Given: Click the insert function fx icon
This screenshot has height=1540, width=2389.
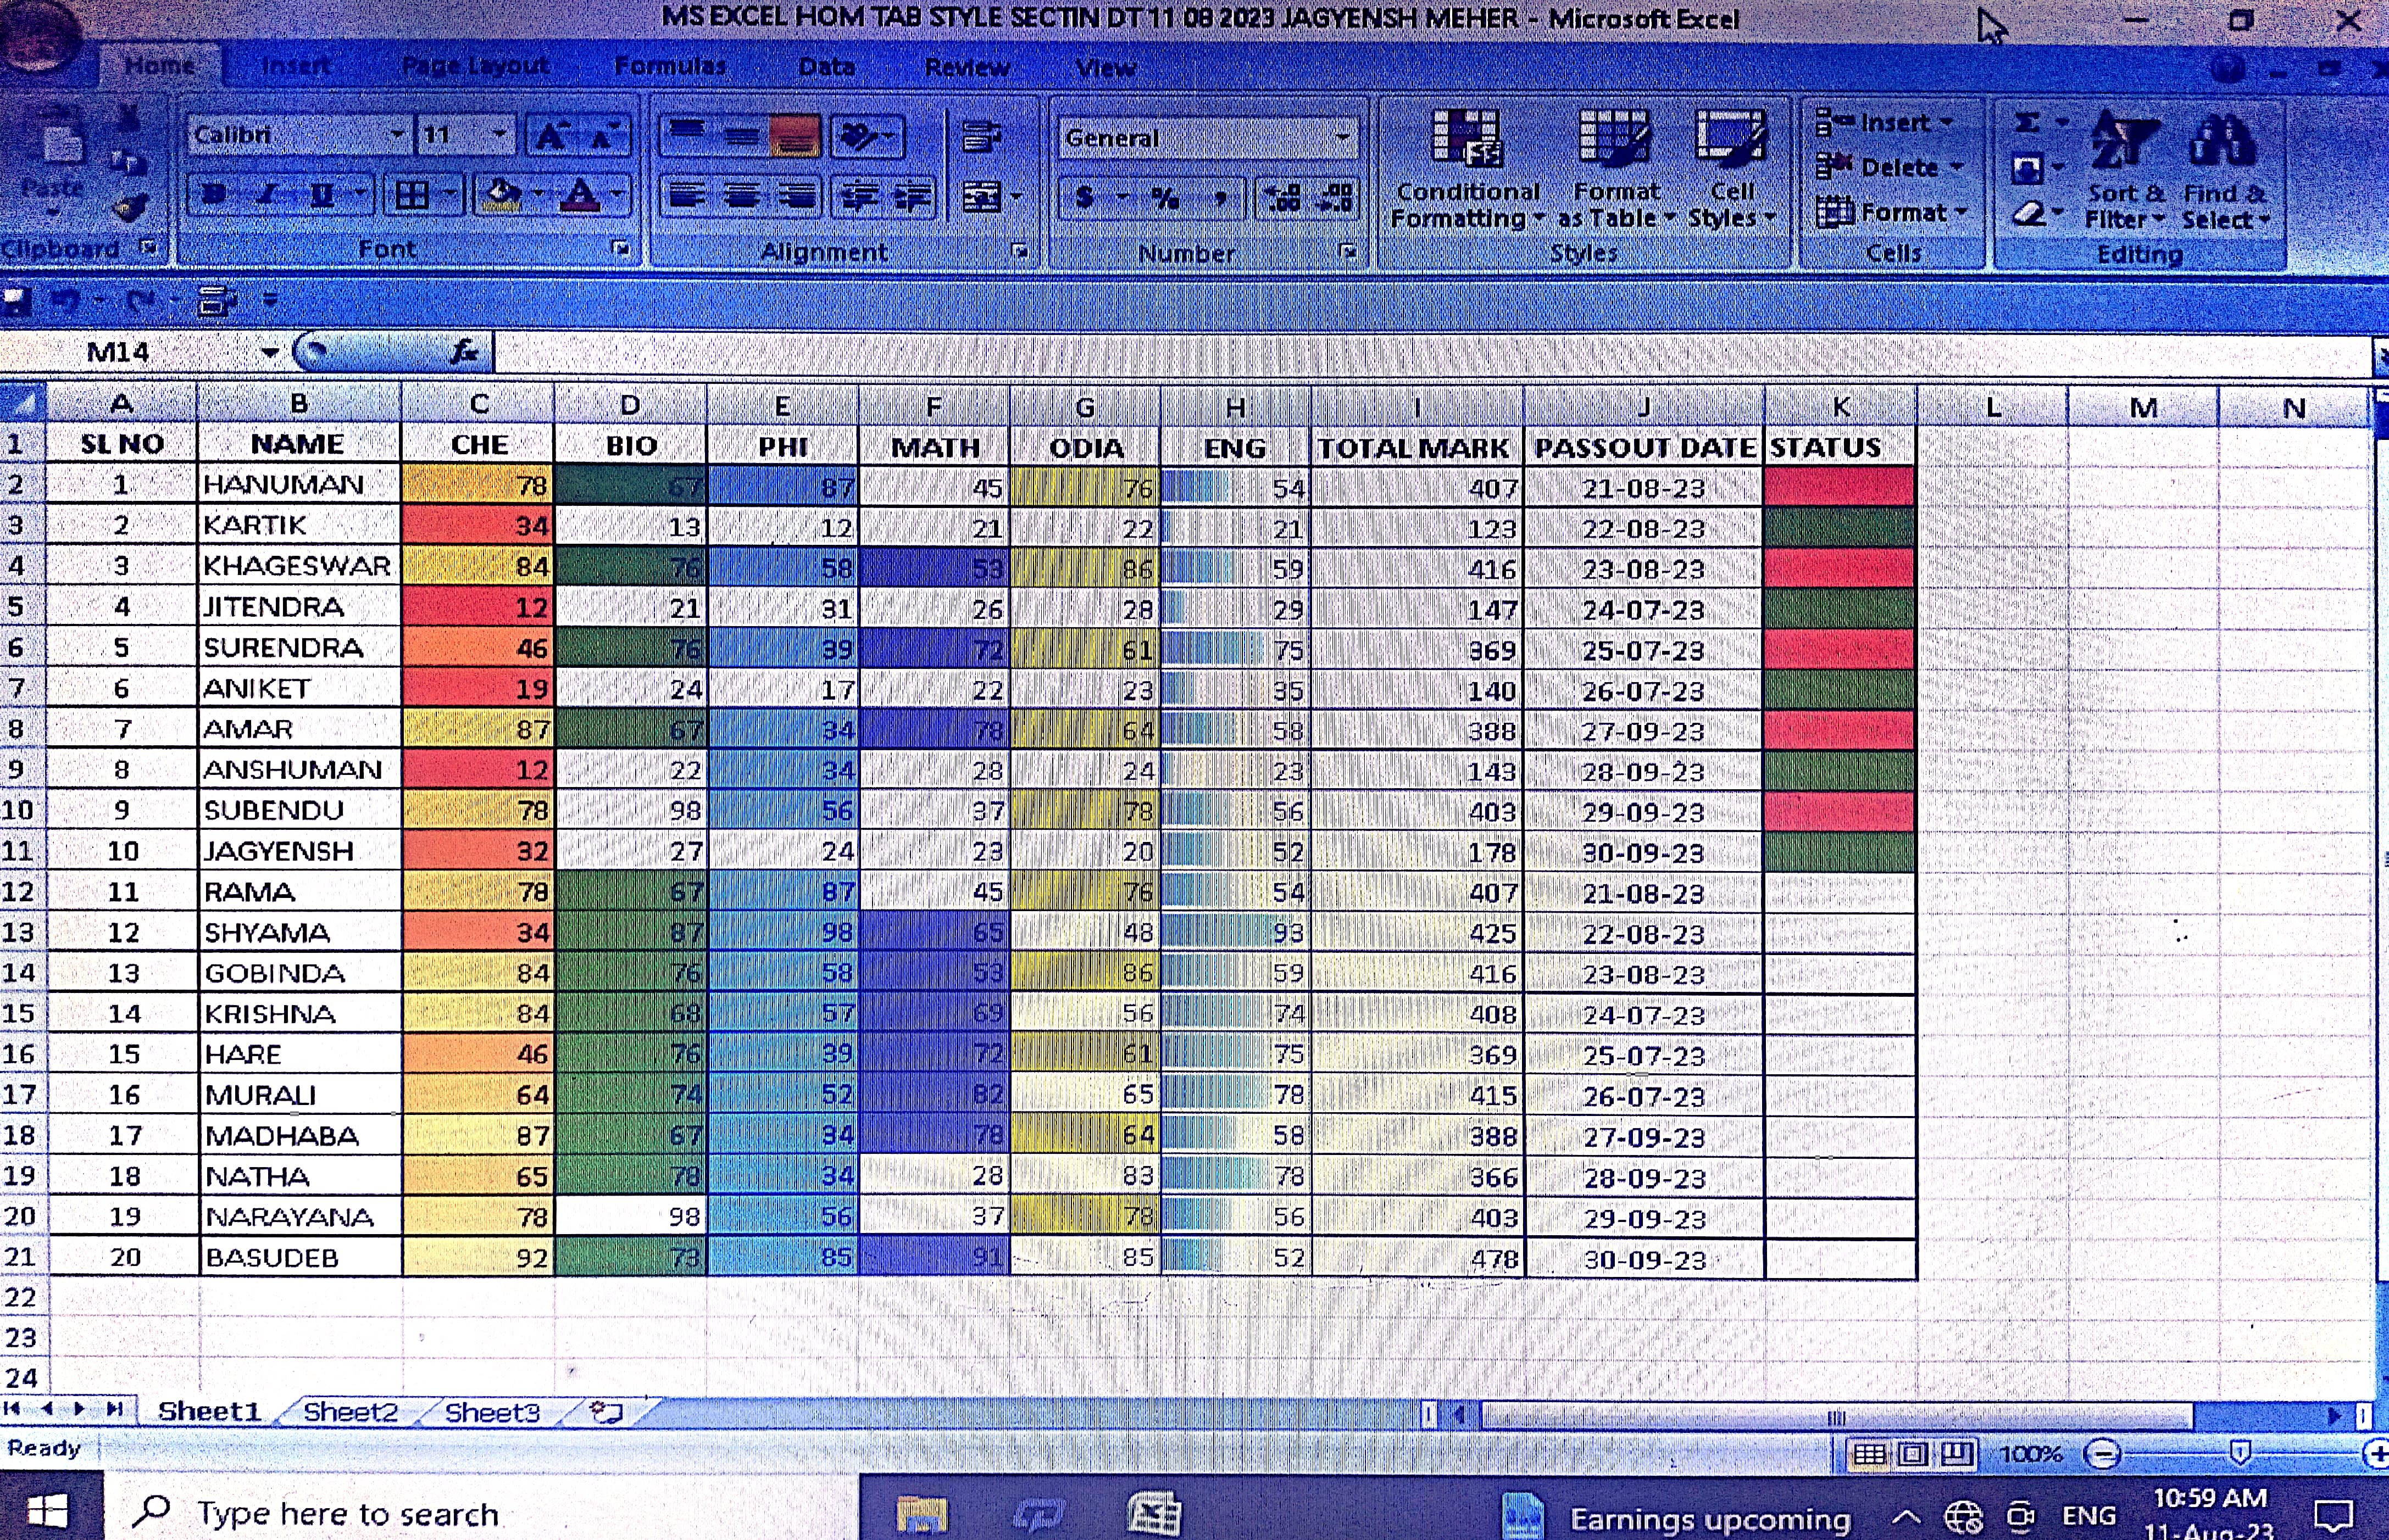Looking at the screenshot, I should pyautogui.click(x=464, y=351).
